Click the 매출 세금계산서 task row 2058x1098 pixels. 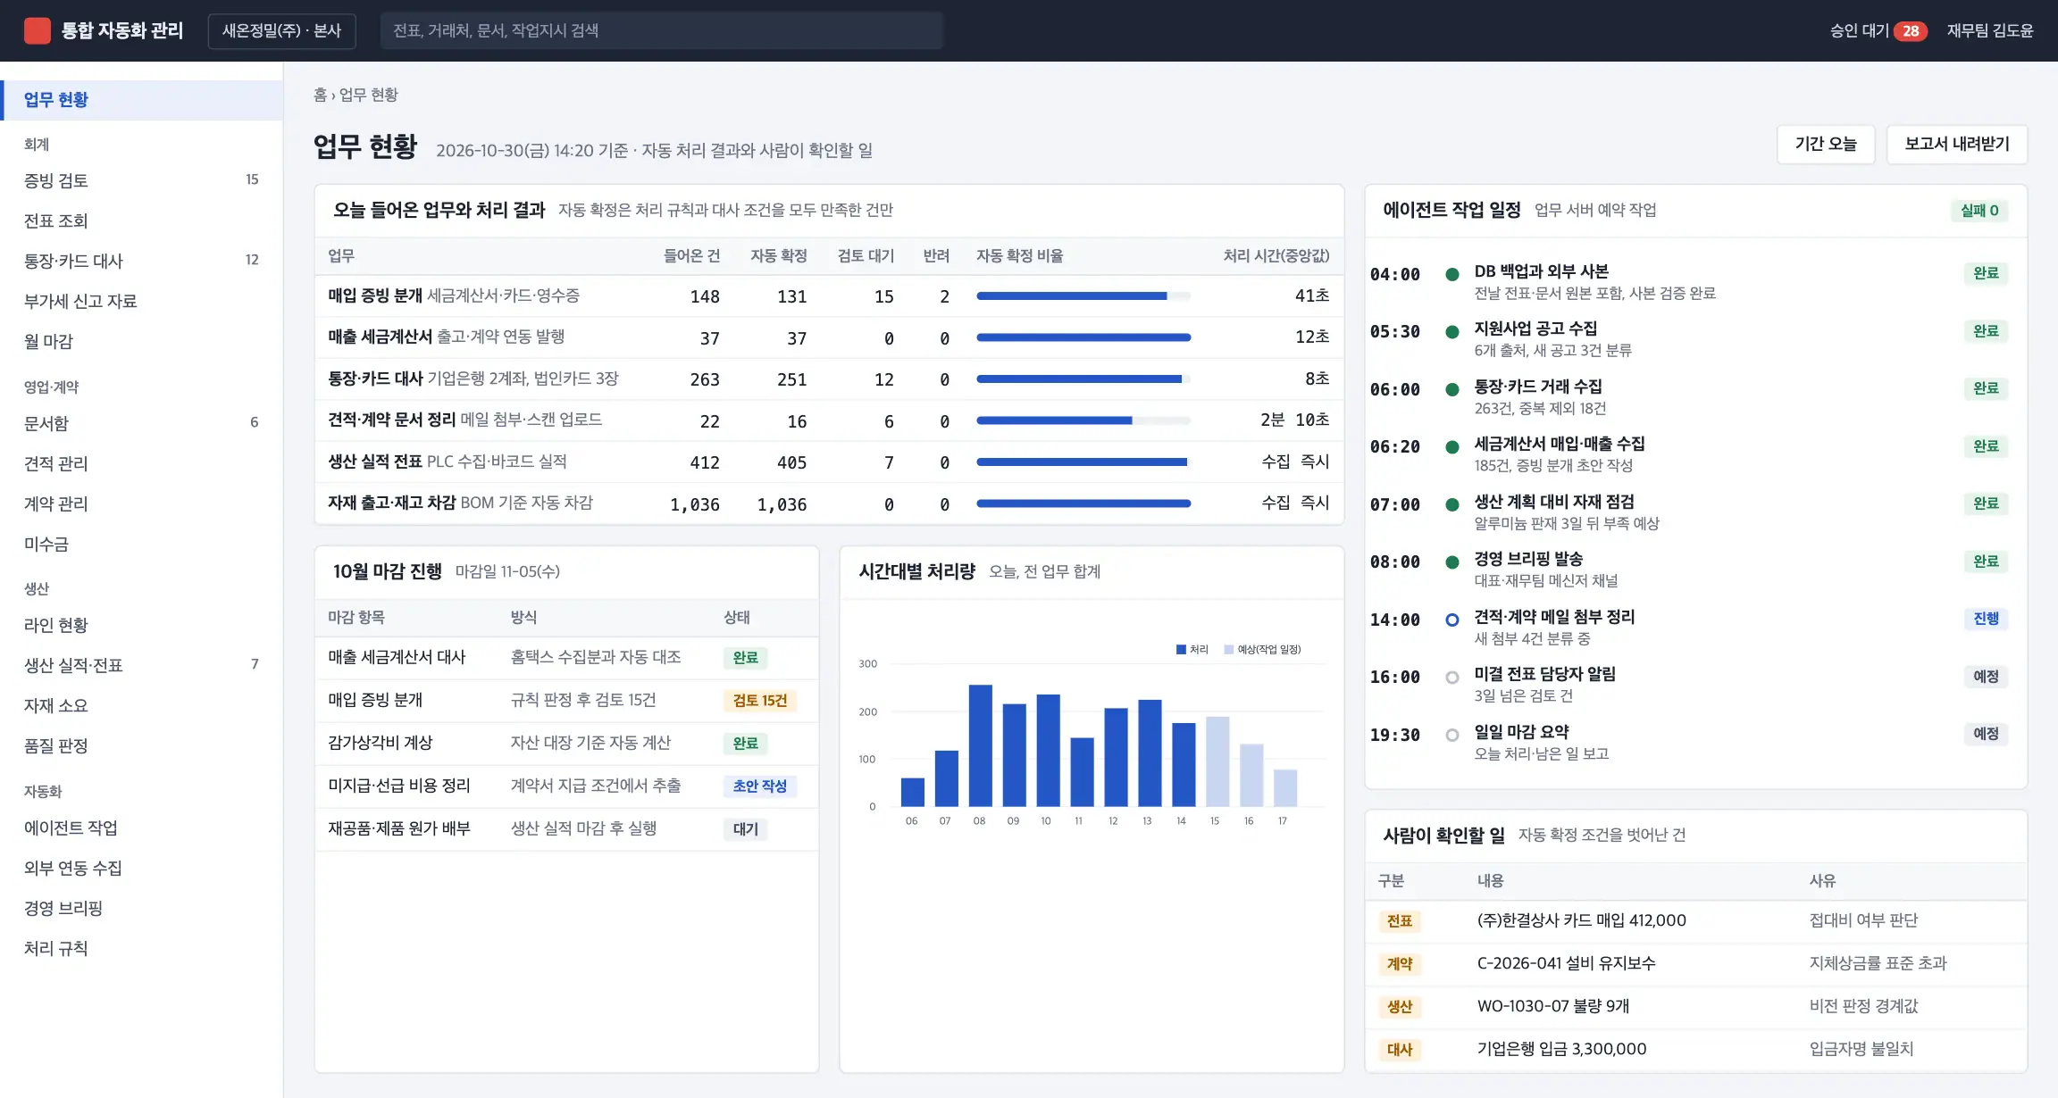point(829,337)
